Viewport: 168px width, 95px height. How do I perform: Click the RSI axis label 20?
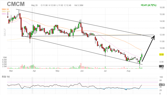(x=161, y=90)
